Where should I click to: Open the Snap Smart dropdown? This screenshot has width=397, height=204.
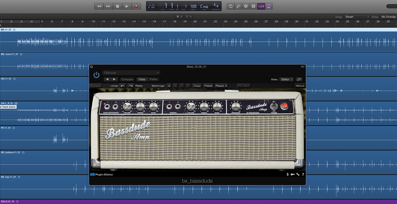(x=357, y=17)
